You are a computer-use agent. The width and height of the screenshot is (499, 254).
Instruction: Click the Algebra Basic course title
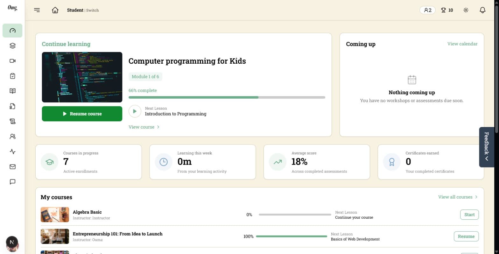coord(87,212)
